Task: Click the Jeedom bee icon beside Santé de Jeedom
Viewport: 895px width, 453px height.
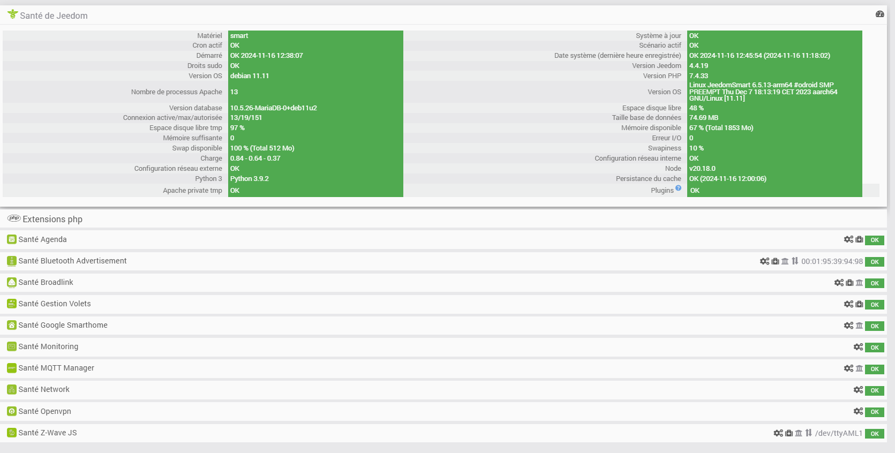Action: tap(12, 14)
